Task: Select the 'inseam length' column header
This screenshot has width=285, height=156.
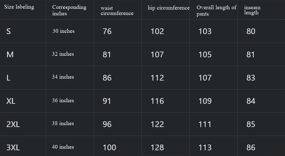Action: (252, 10)
